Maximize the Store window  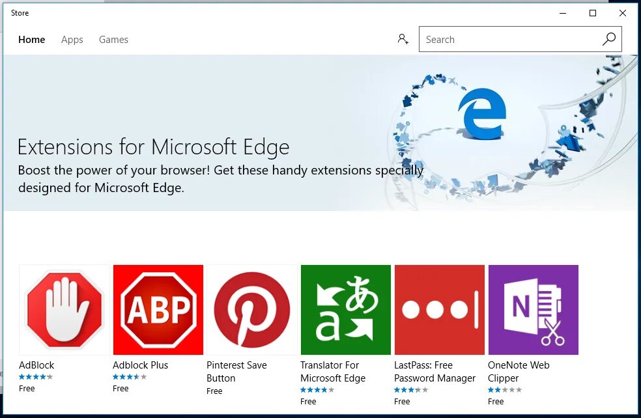(x=593, y=13)
